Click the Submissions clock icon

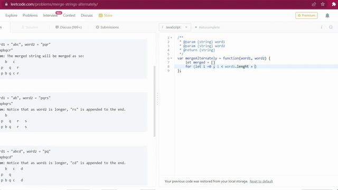tap(97, 27)
